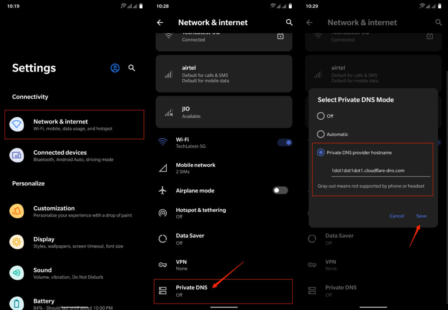Viewport: 448px width, 310px height.
Task: Tap the Hotspot & tethering icon
Action: [x=163, y=213]
